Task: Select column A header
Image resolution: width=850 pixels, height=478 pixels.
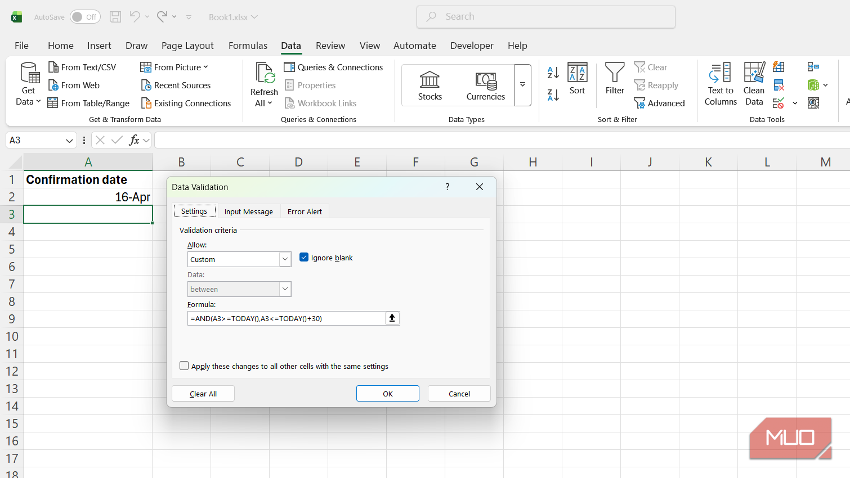Action: click(x=88, y=162)
